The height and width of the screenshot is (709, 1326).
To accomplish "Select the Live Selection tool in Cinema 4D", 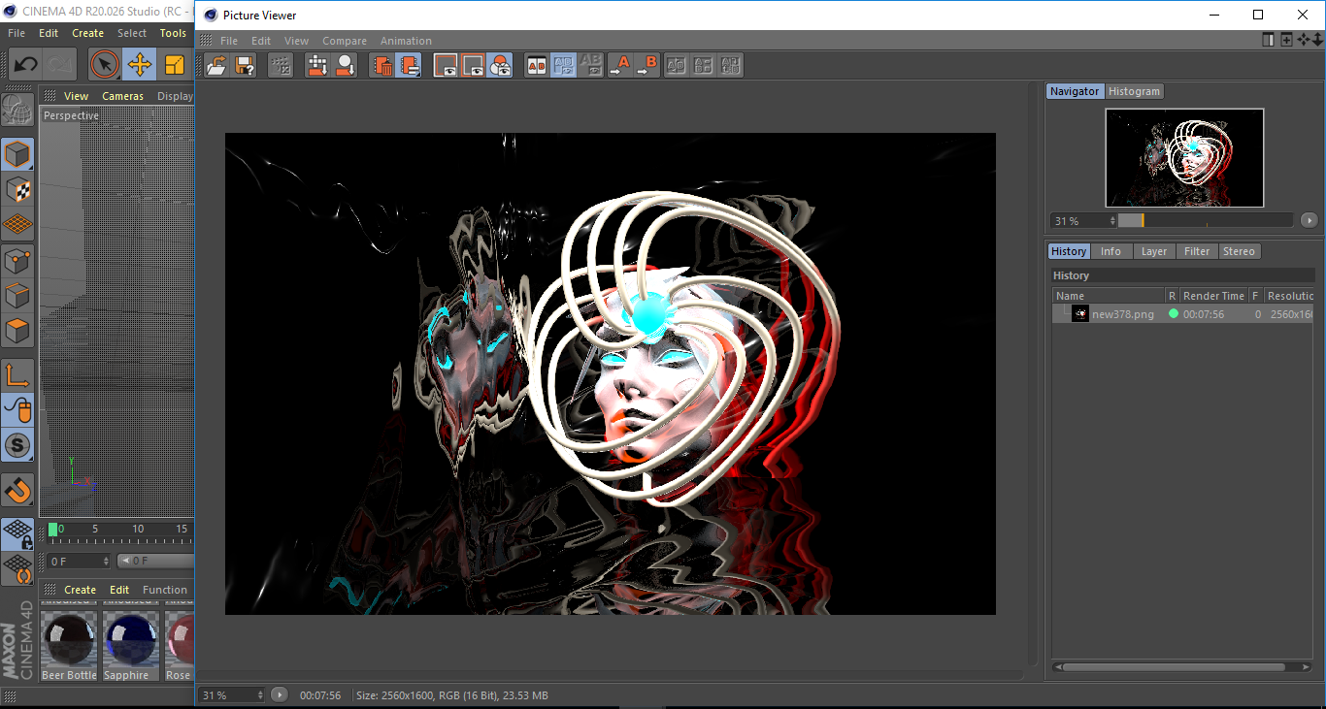I will [105, 65].
